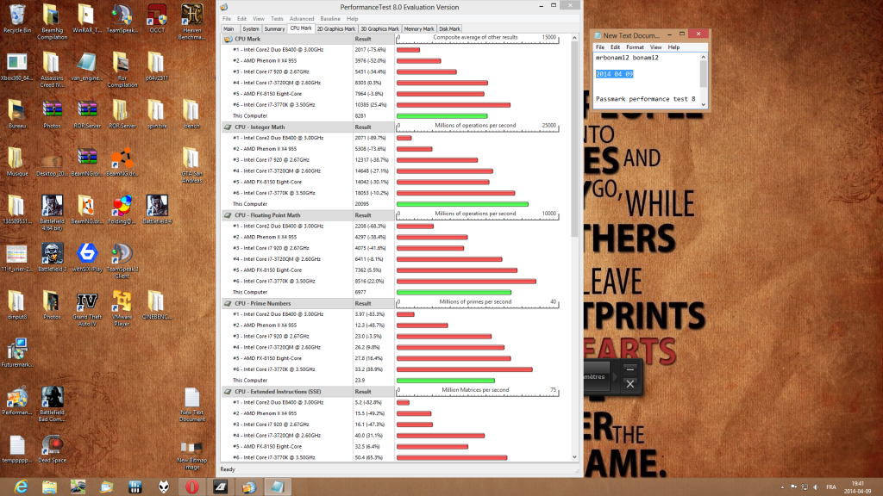883x496 pixels.
Task: Switch to the System tab
Action: click(x=251, y=28)
